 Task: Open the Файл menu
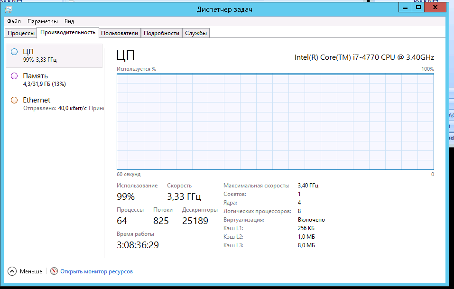pos(14,21)
